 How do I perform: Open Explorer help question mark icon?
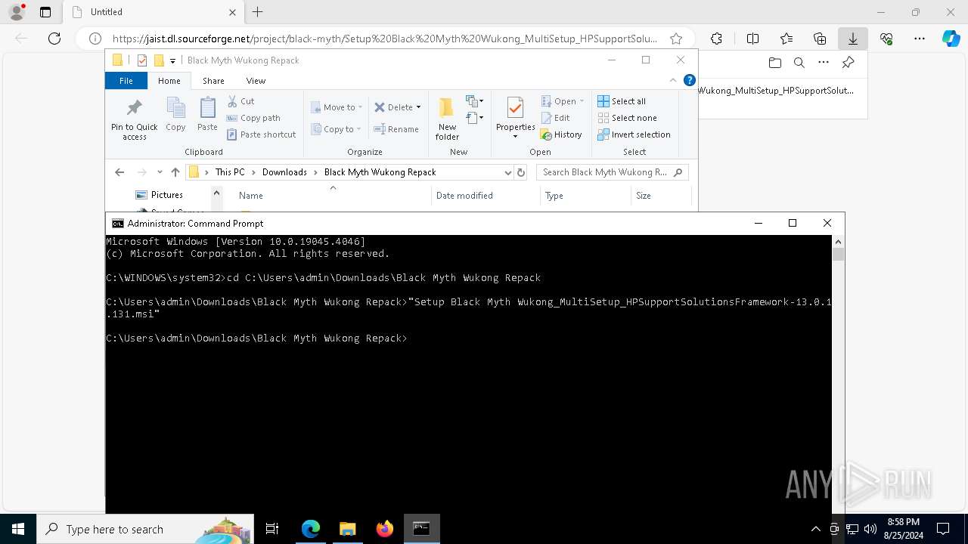[689, 80]
